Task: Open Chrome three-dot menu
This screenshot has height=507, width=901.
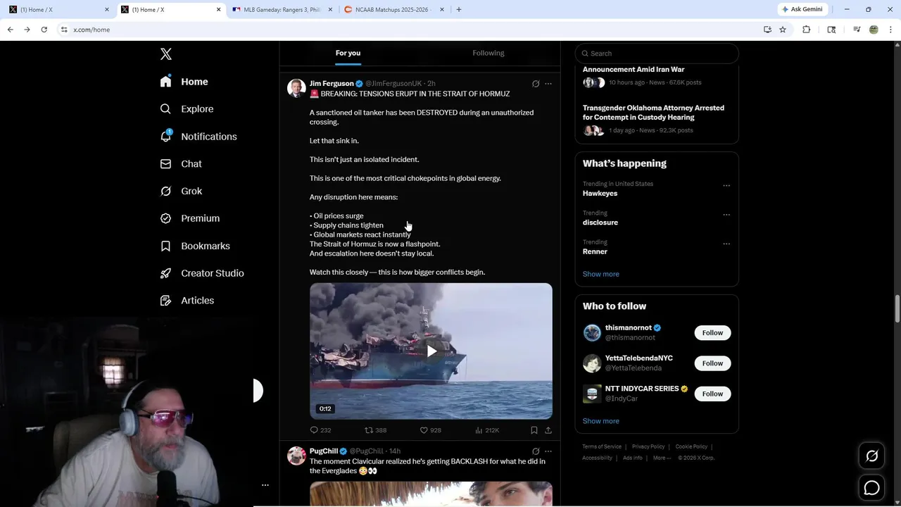Action: click(891, 30)
